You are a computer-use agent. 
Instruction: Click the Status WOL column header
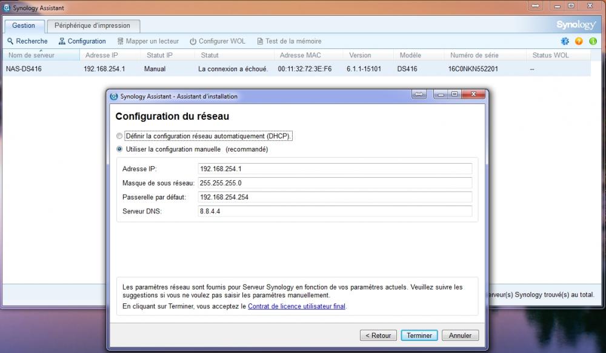[559, 55]
